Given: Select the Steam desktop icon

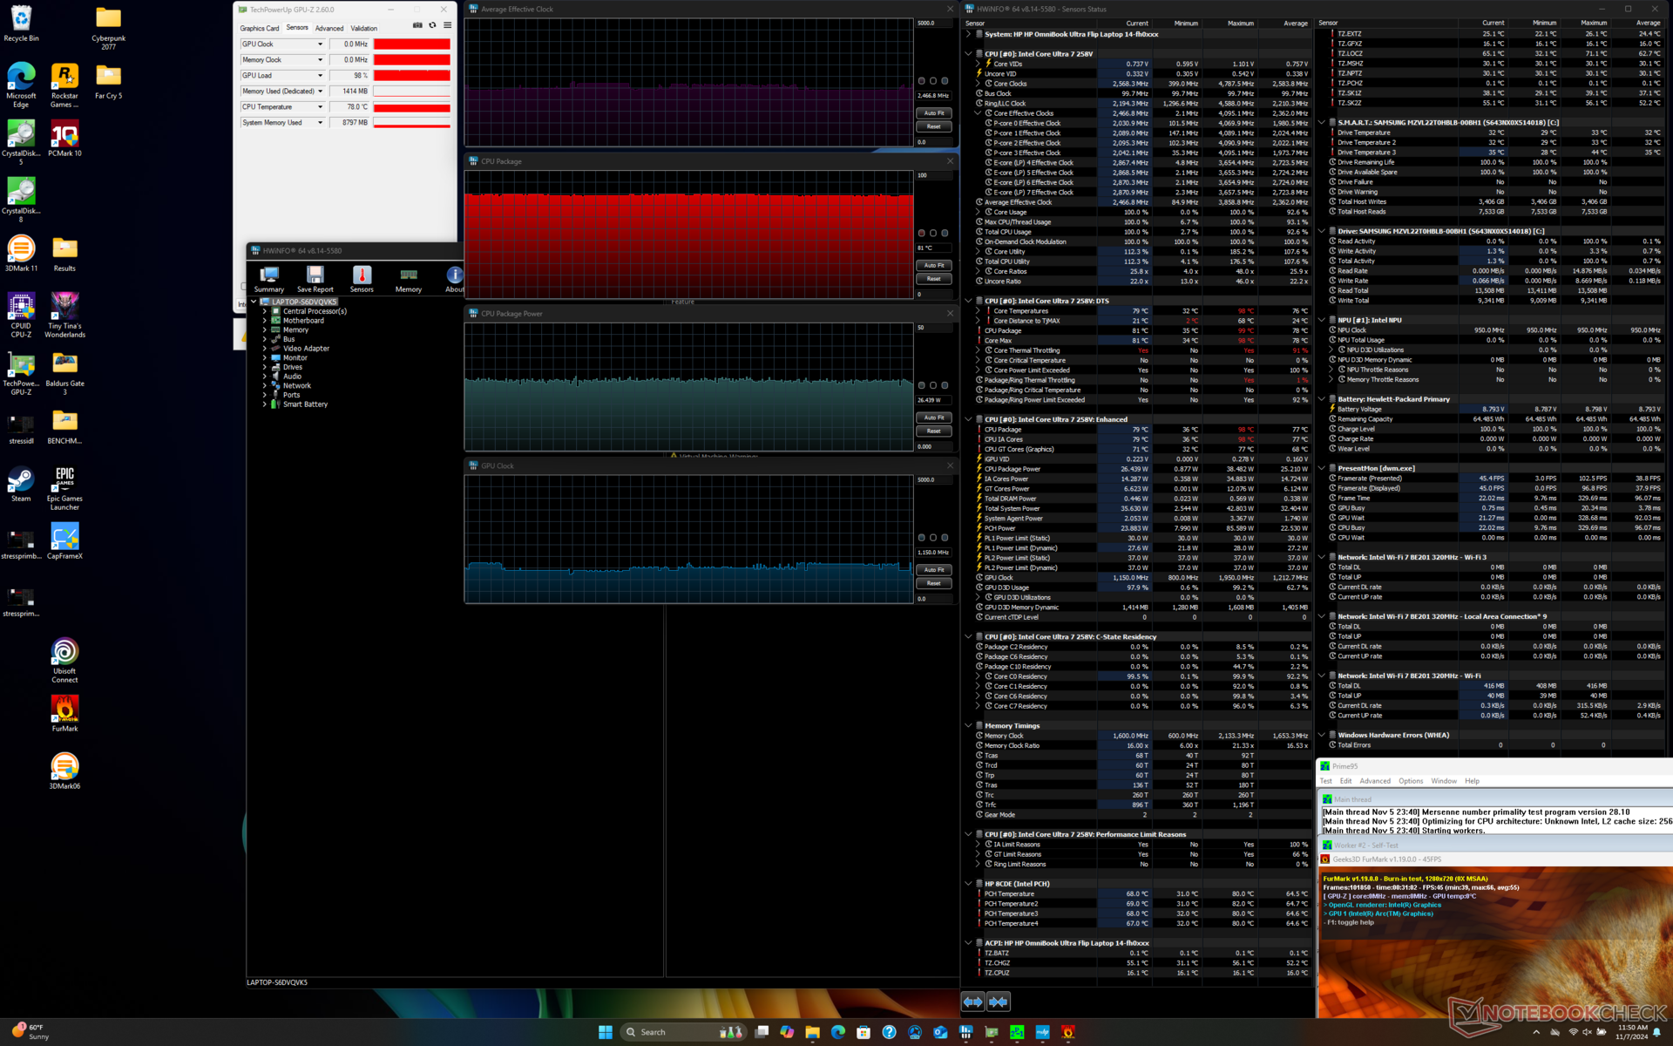Looking at the screenshot, I should [x=21, y=485].
